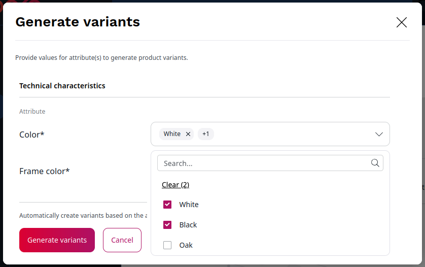Cancel variant generation

[x=122, y=240]
